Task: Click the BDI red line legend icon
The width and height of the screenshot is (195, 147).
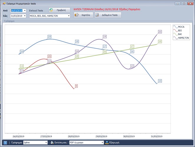Action: click(x=176, y=31)
